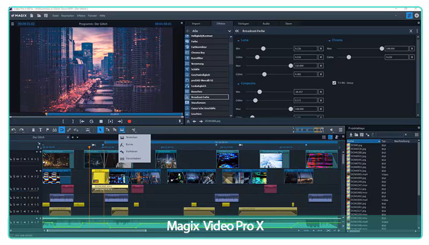Choose Verschieben from mouse mode menu
The width and height of the screenshot is (429, 245).
pyautogui.click(x=135, y=158)
